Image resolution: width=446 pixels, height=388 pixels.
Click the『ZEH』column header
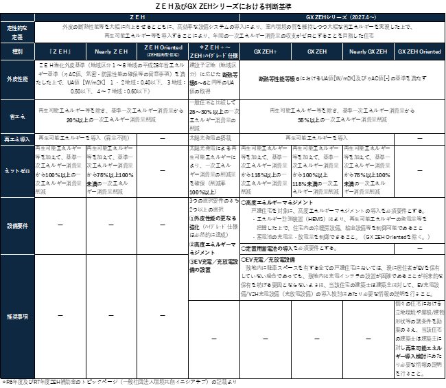tap(60, 52)
